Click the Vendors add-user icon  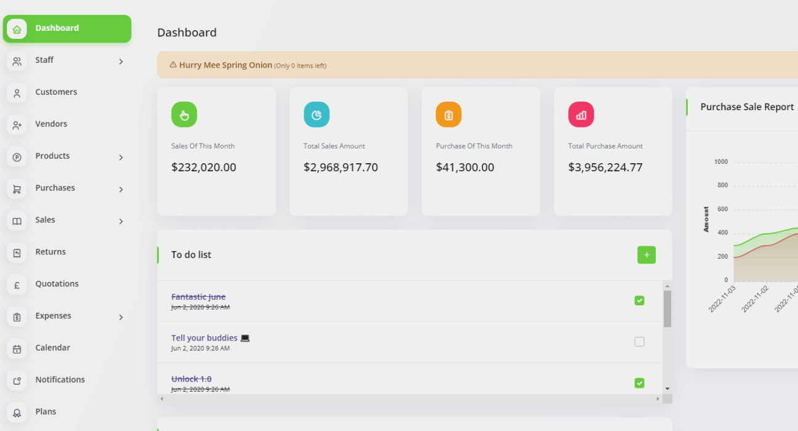click(17, 125)
